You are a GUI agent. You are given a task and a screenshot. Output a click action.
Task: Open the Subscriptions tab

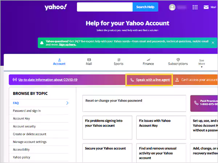click(178, 62)
